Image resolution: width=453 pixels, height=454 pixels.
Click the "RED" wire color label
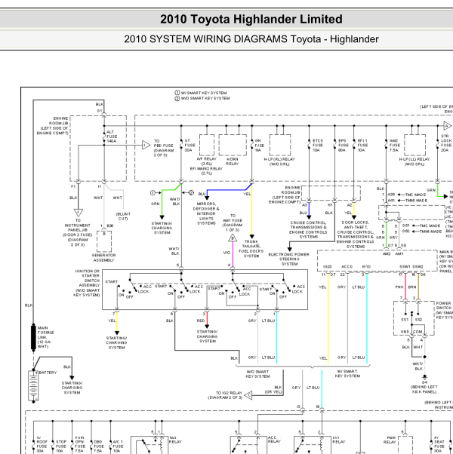coord(201,321)
